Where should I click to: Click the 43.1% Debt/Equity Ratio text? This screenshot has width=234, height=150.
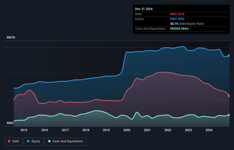pos(187,24)
